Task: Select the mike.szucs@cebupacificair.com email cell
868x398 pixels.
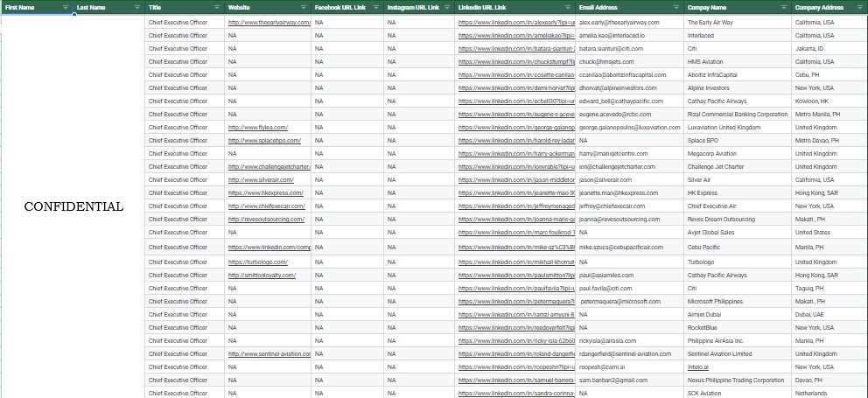Action: click(629, 247)
